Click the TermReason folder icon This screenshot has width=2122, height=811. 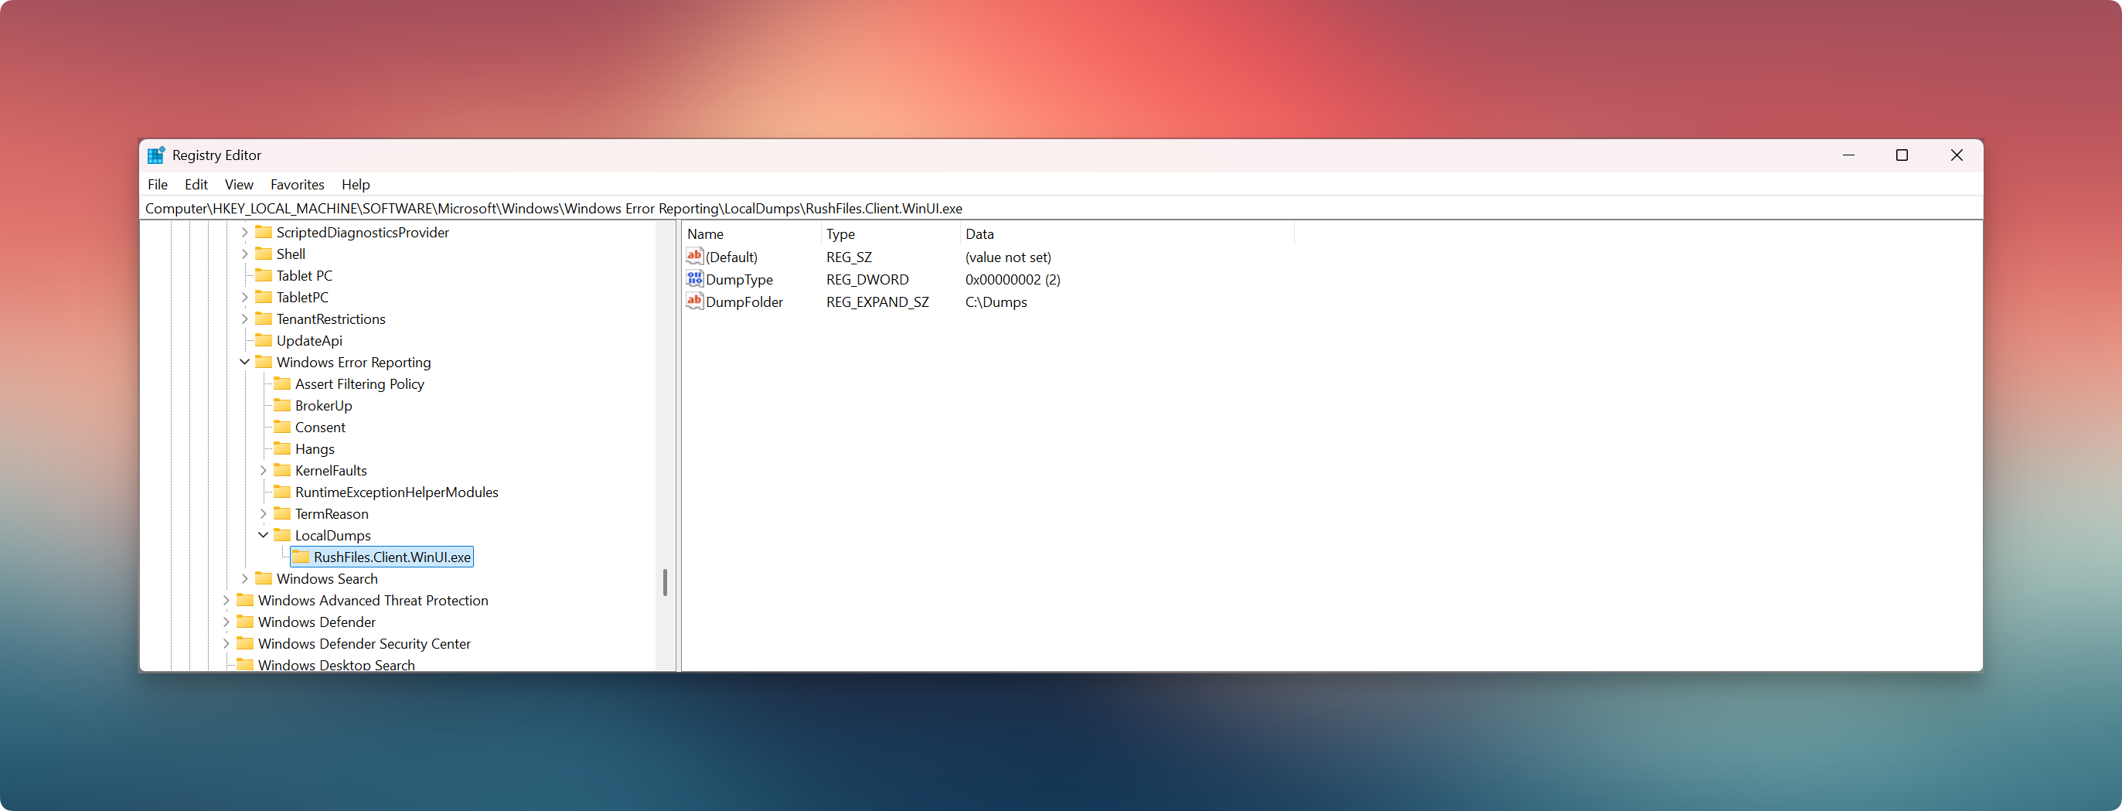(x=281, y=513)
